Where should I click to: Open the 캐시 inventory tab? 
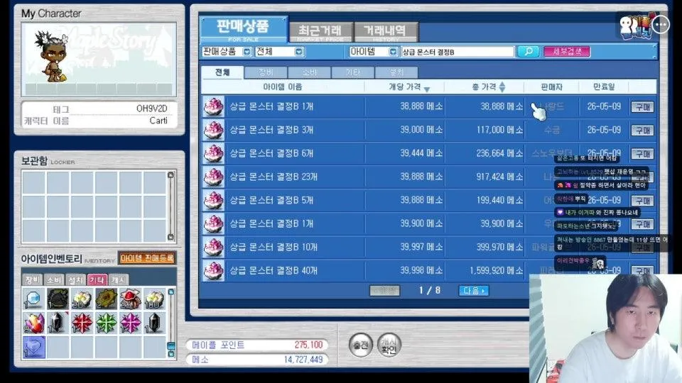(119, 279)
